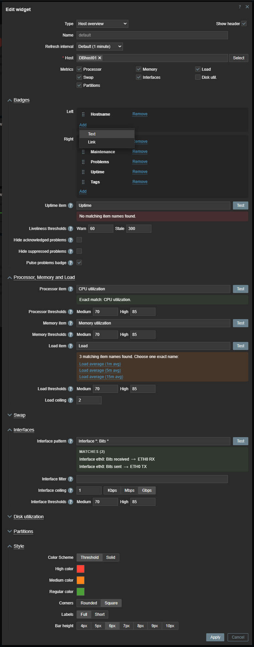Image resolution: width=254 pixels, height=647 pixels.
Task: Click the Apply button
Action: click(215, 637)
